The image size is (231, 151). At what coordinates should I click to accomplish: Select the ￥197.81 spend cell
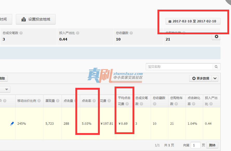click(107, 124)
